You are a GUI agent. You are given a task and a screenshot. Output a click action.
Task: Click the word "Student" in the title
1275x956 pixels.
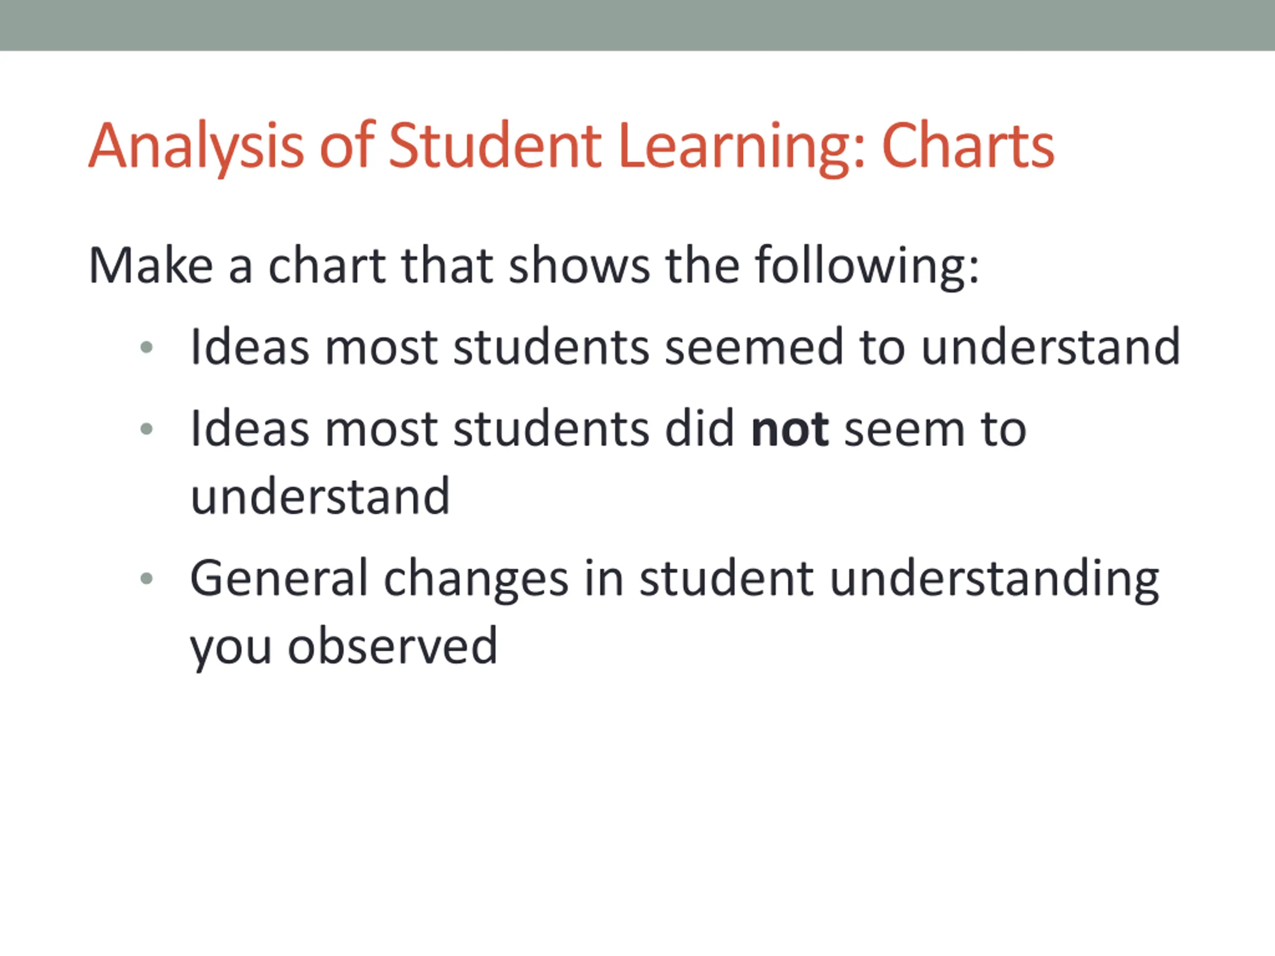pos(495,146)
